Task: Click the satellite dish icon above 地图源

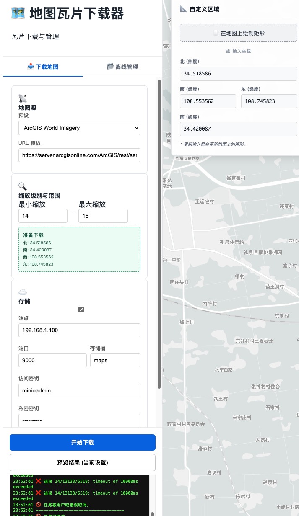Action: [x=23, y=98]
